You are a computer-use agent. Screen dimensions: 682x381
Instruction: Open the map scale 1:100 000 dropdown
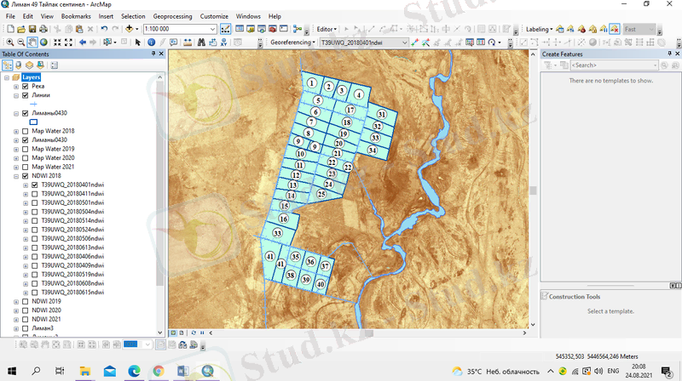pos(214,29)
